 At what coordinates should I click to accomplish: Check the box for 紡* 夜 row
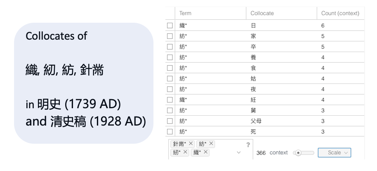[170, 89]
